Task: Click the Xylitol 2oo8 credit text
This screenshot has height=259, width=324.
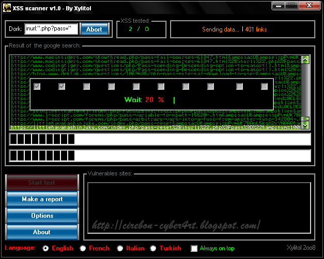Action: (x=301, y=248)
